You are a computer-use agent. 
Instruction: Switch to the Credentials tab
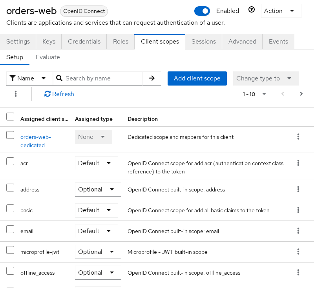[x=84, y=42]
